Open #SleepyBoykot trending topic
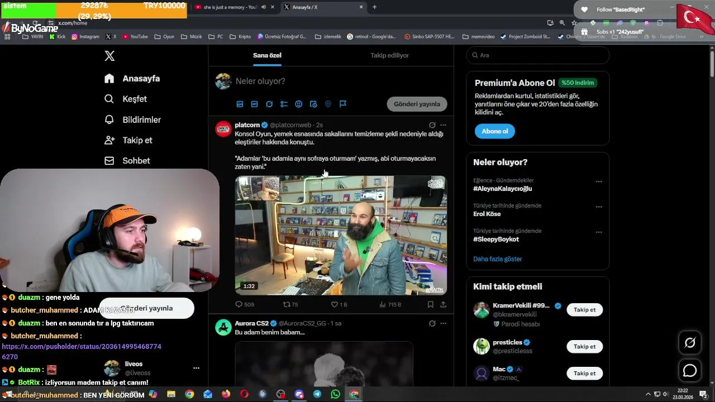Image resolution: width=715 pixels, height=402 pixels. click(x=496, y=239)
